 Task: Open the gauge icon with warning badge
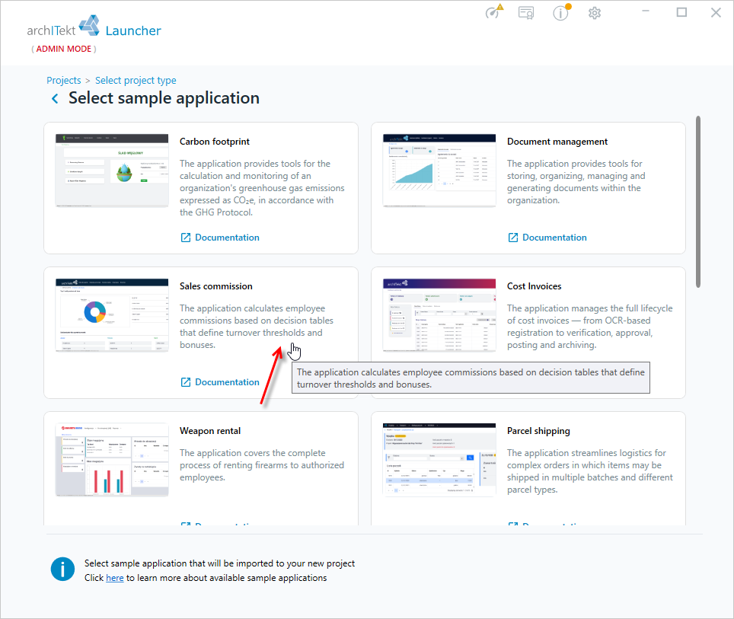(x=494, y=11)
